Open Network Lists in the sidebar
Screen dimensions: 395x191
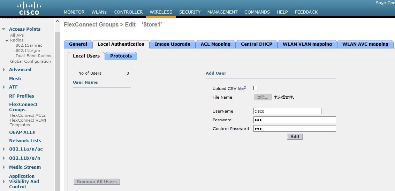click(x=25, y=140)
